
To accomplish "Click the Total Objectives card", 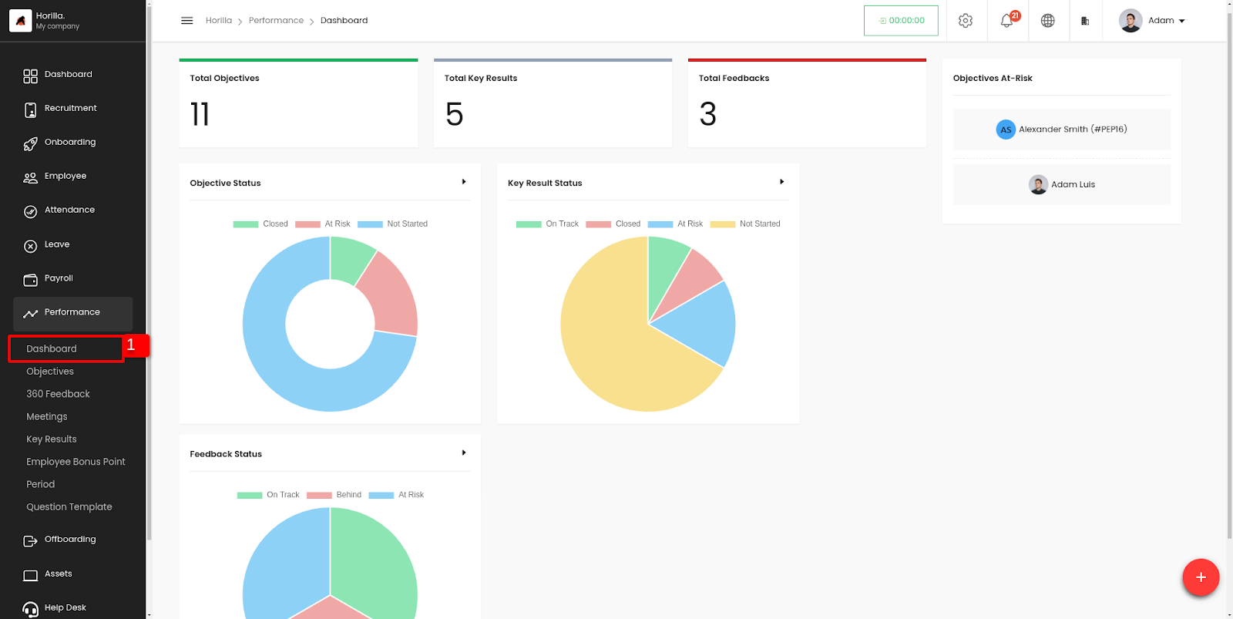I will (298, 103).
